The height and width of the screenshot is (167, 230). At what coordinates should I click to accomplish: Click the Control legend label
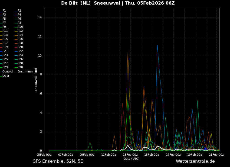pos(7,72)
